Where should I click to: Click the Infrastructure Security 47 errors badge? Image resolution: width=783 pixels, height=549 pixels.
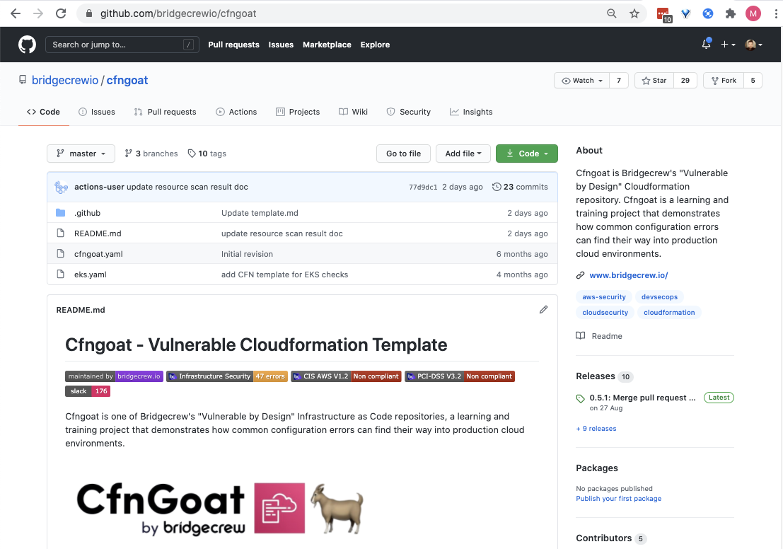pyautogui.click(x=227, y=376)
